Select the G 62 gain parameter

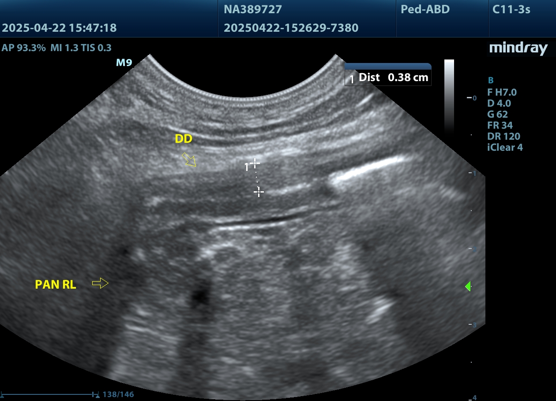pyautogui.click(x=497, y=114)
